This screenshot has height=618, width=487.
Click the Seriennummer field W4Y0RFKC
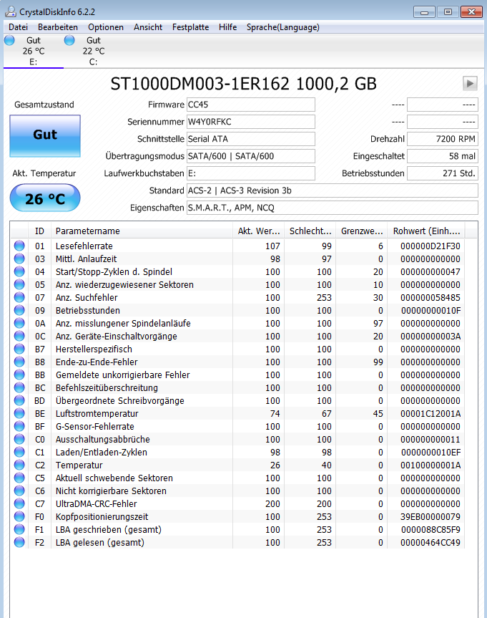pyautogui.click(x=251, y=122)
